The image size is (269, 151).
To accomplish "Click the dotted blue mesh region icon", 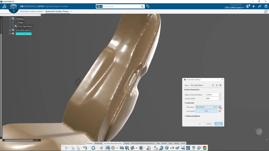I will pyautogui.click(x=166, y=148).
